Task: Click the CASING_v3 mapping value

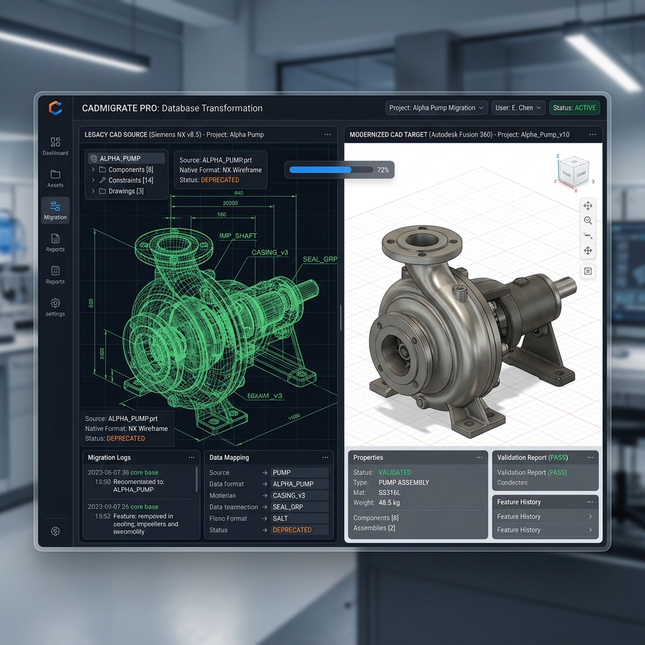Action: point(299,496)
